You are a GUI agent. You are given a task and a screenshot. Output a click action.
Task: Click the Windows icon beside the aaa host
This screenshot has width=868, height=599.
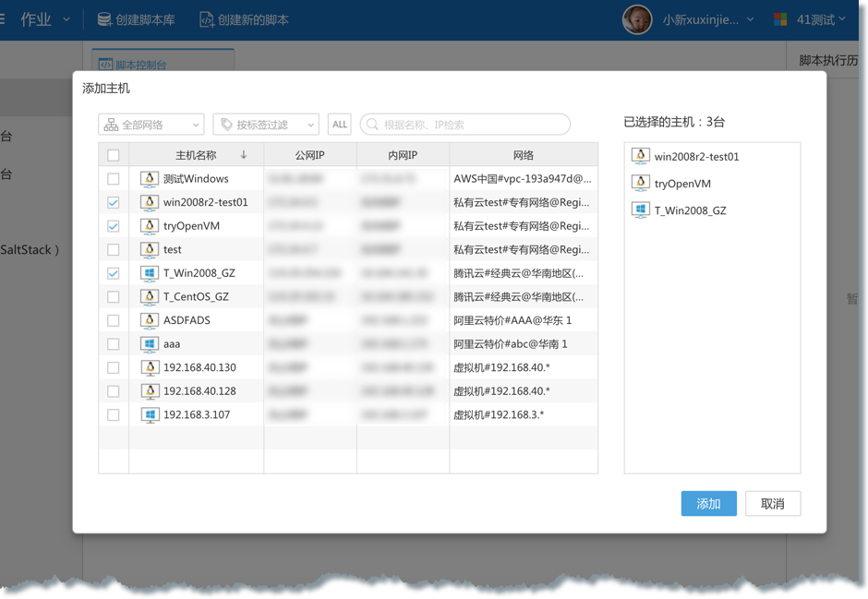(149, 344)
